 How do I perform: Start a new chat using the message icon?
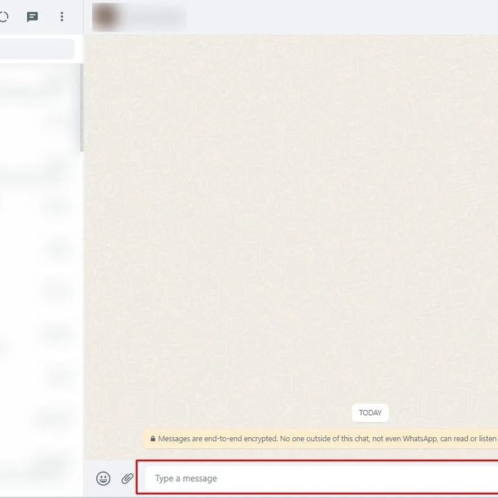[33, 17]
